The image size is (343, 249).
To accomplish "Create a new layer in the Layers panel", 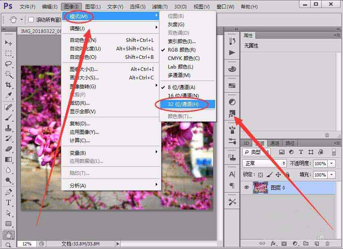I will [x=317, y=243].
